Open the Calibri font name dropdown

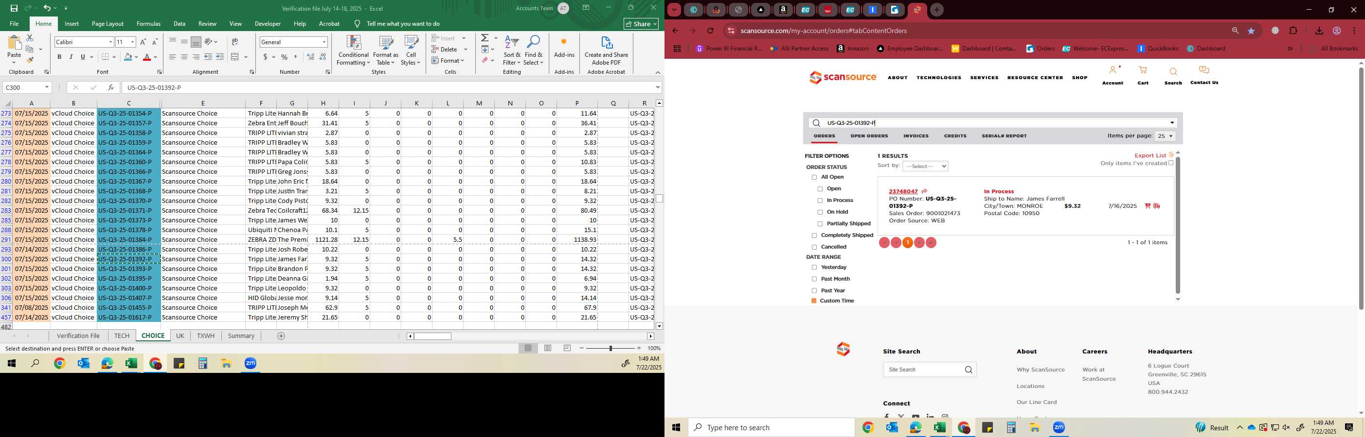[x=110, y=42]
